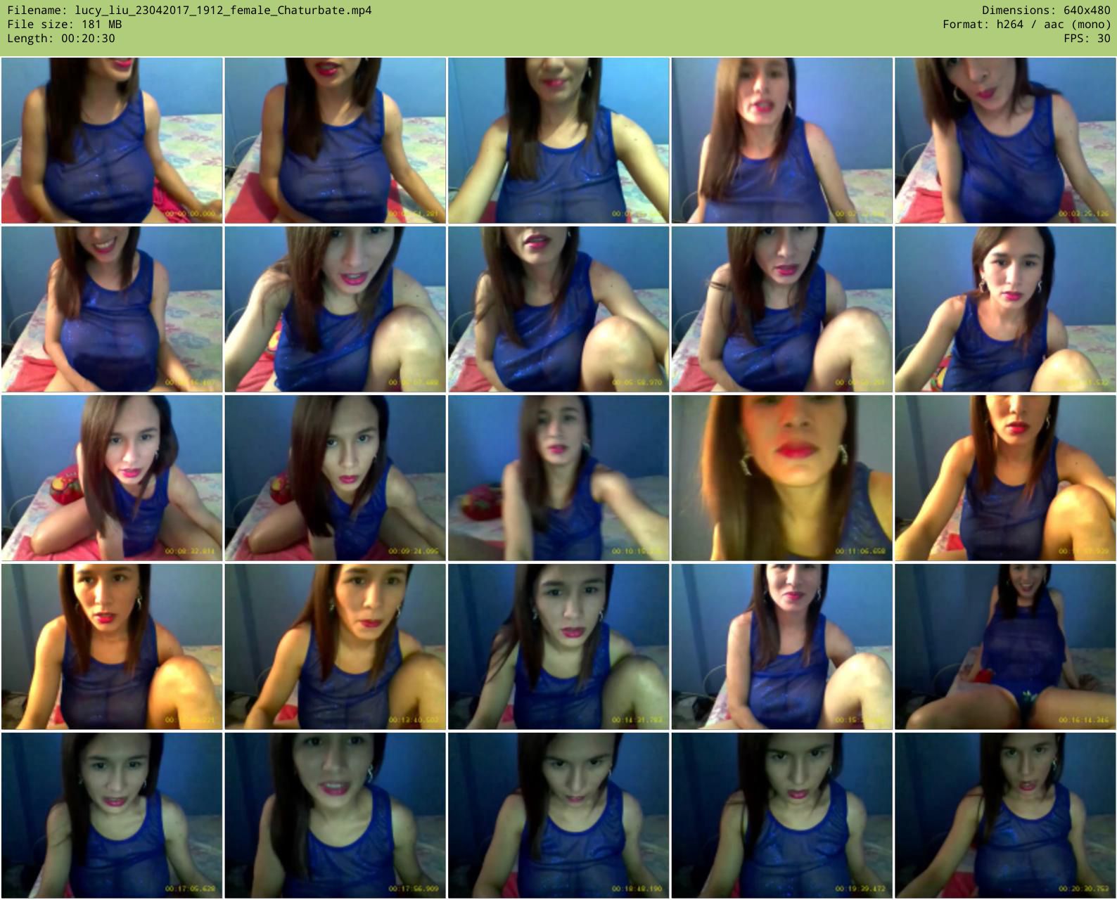Select the thumbnail at 00:08:32.814

tap(112, 478)
